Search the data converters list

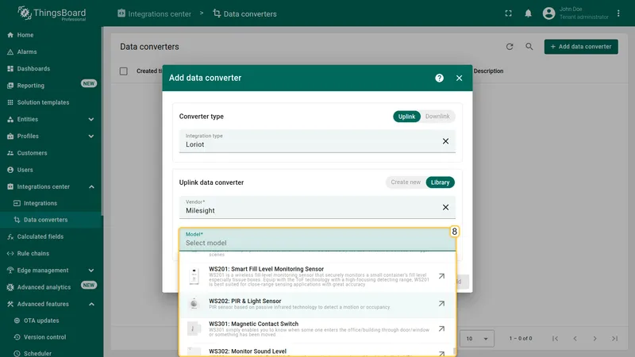click(x=529, y=47)
